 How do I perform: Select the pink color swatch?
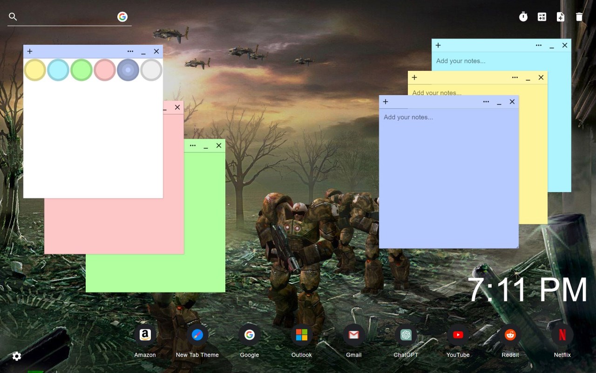point(105,70)
